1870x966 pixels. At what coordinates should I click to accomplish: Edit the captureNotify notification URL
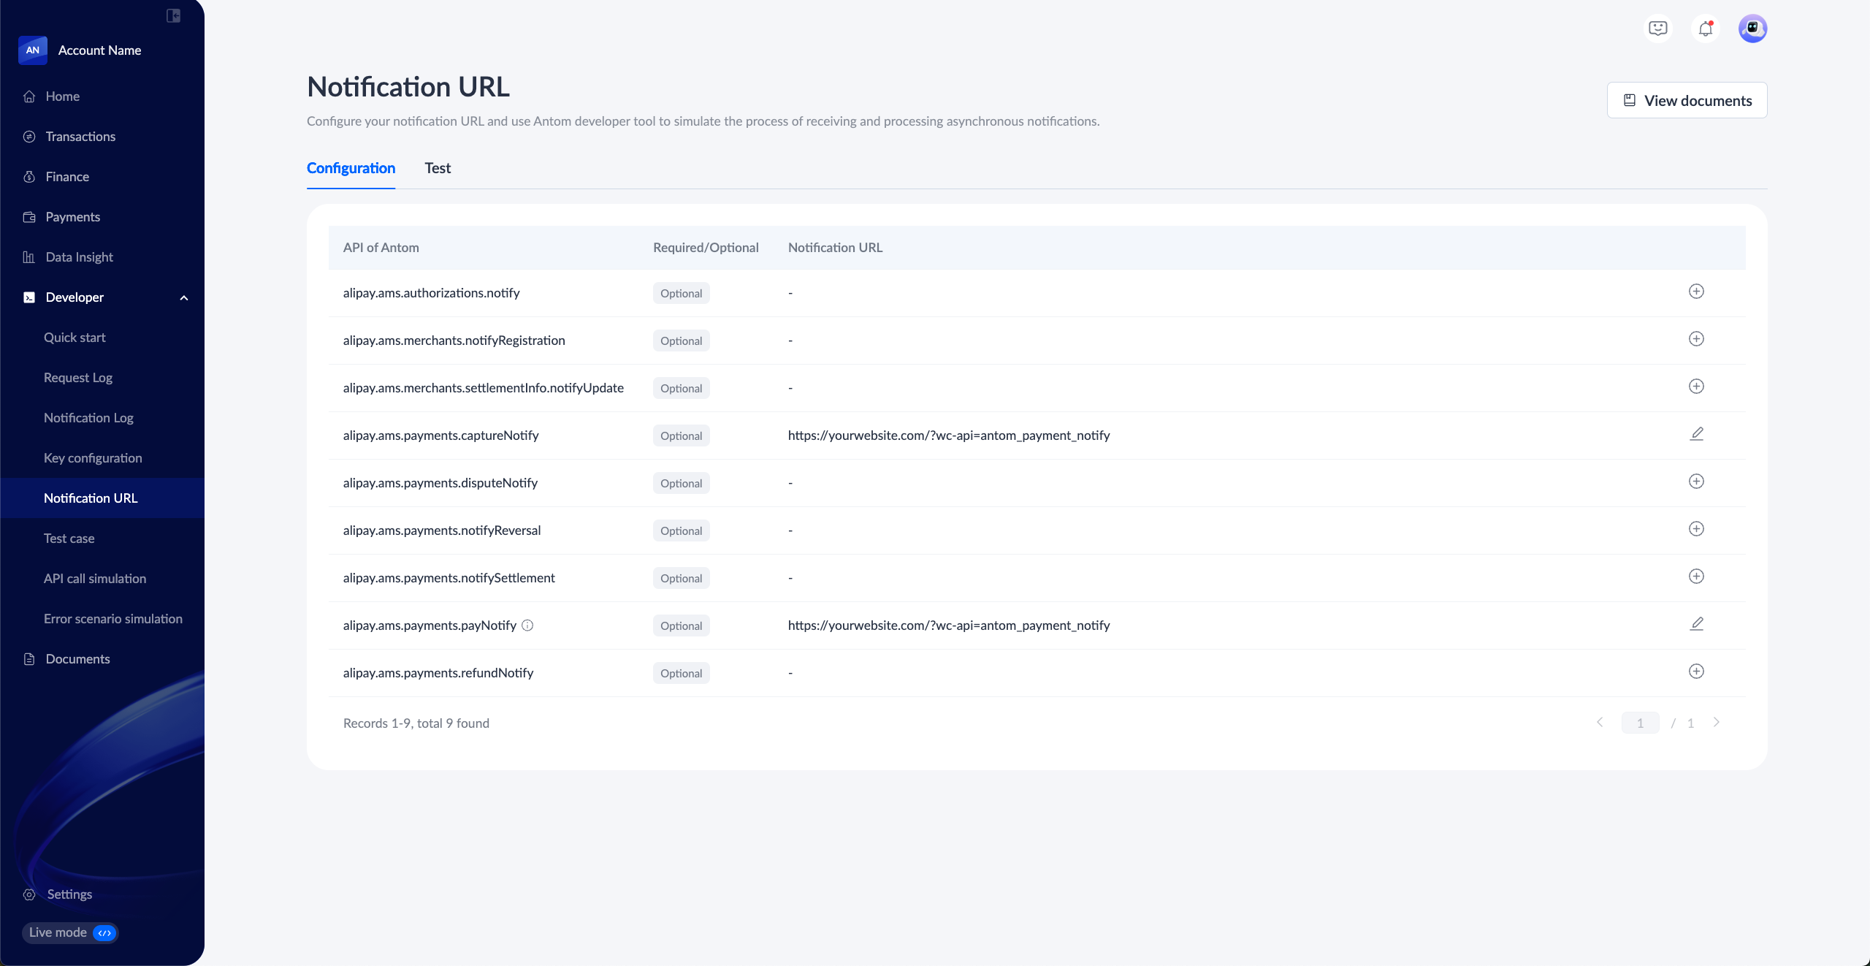coord(1696,434)
